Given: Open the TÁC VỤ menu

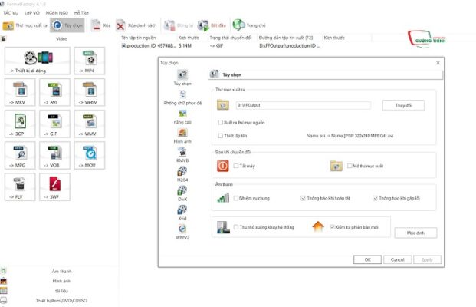Looking at the screenshot, I should pos(11,13).
